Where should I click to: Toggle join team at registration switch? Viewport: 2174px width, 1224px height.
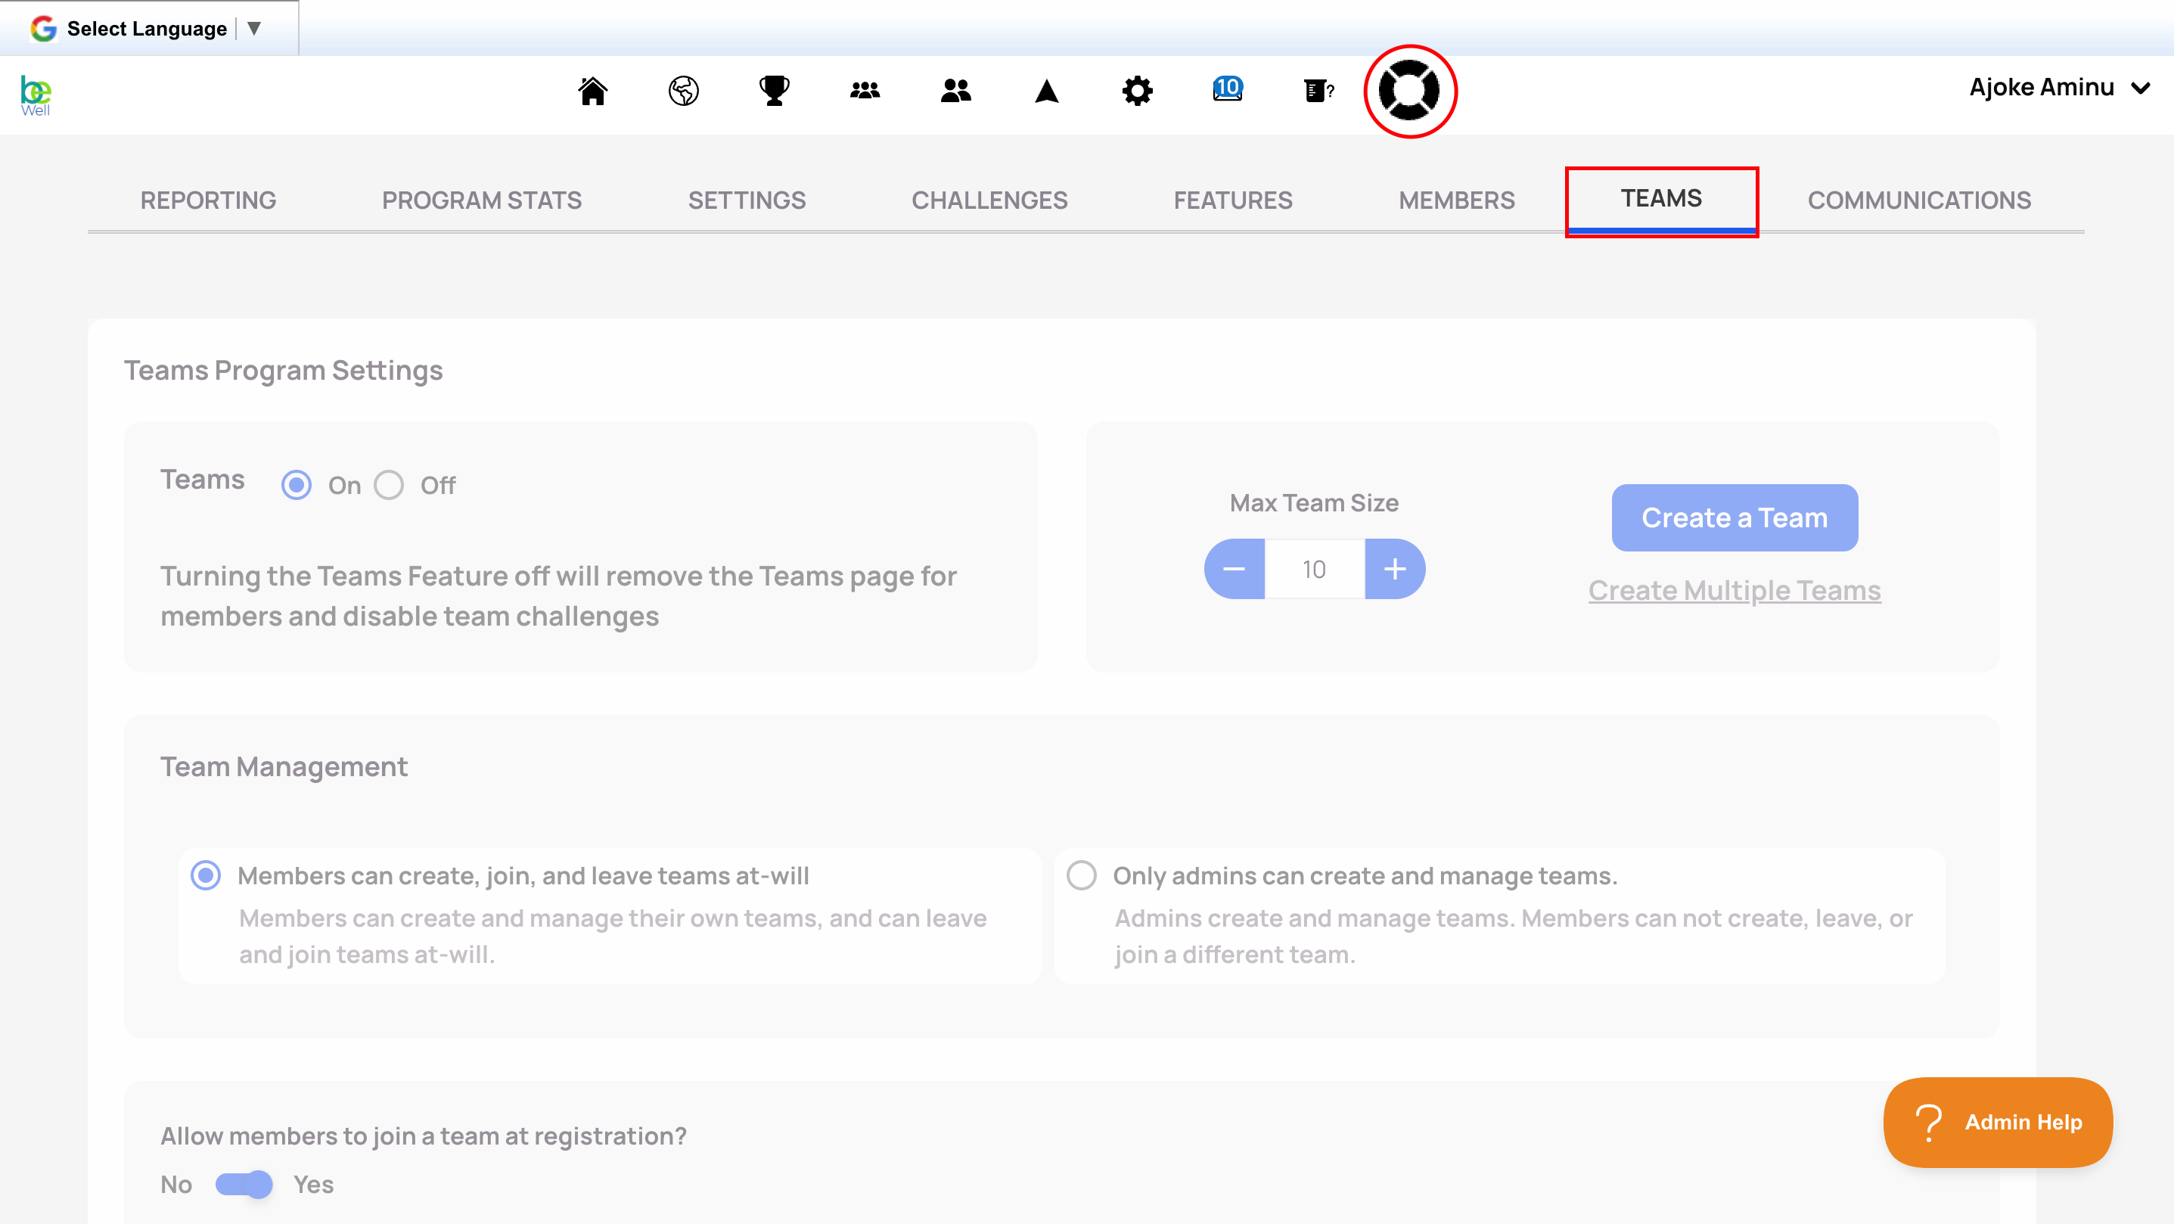pos(244,1185)
